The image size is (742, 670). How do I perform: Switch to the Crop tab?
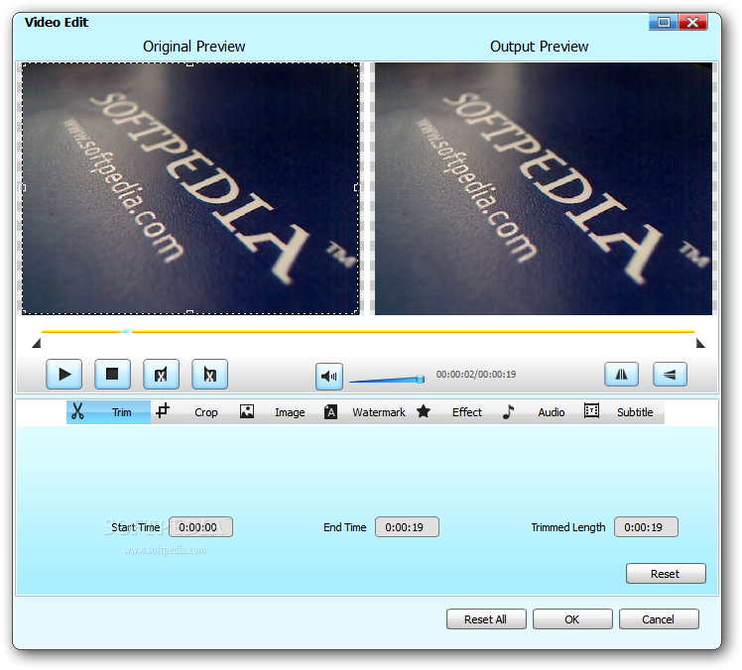(192, 412)
